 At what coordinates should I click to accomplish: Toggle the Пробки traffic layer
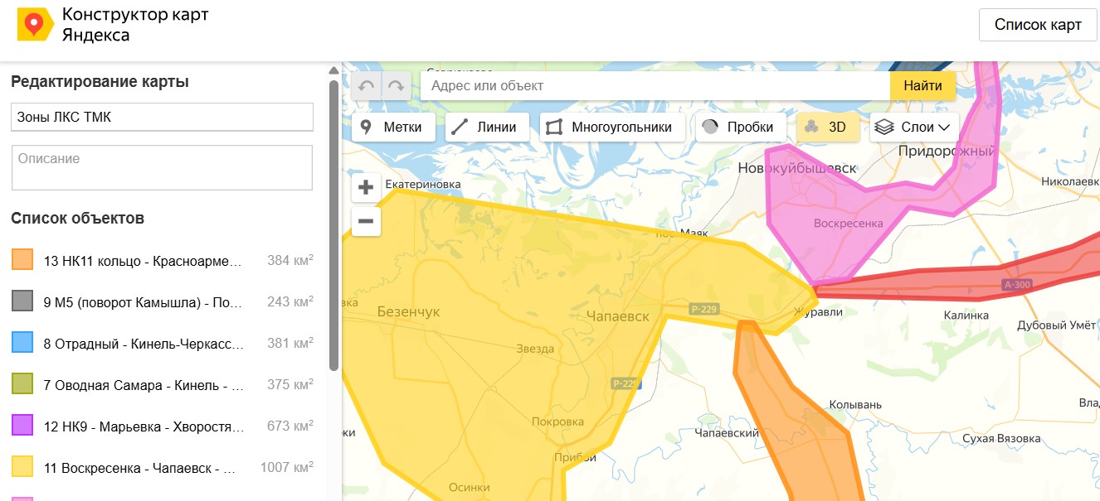741,128
